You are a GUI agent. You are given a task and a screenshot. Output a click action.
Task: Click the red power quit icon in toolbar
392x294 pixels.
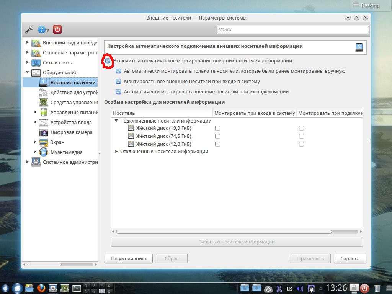[57, 29]
